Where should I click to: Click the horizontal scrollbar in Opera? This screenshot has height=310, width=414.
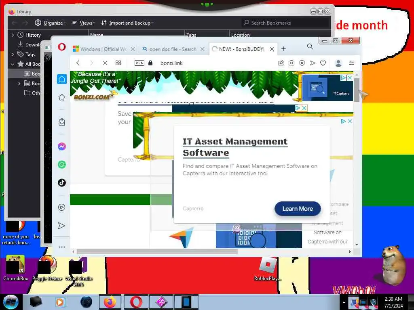point(157,252)
